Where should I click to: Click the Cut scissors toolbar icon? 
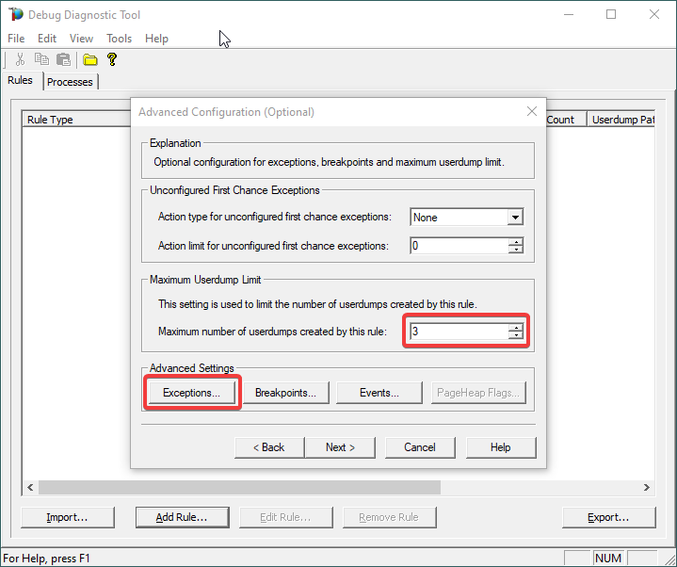coord(20,60)
